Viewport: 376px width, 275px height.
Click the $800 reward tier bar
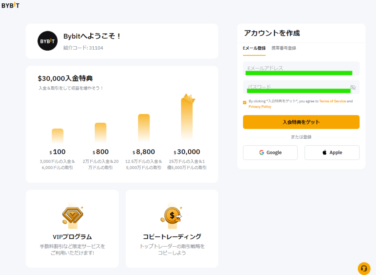(x=100, y=132)
